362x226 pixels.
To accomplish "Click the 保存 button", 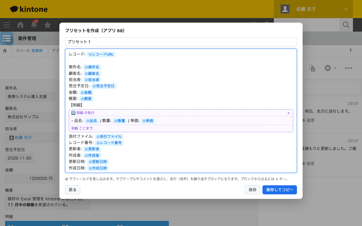I will (253, 190).
